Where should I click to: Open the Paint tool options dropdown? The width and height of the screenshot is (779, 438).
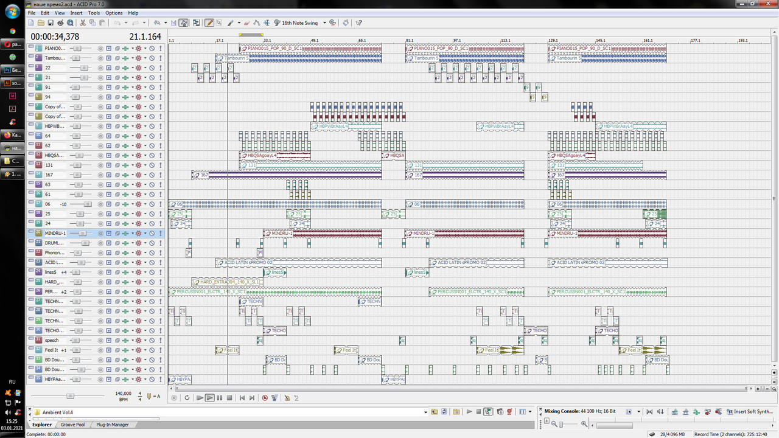coord(239,23)
